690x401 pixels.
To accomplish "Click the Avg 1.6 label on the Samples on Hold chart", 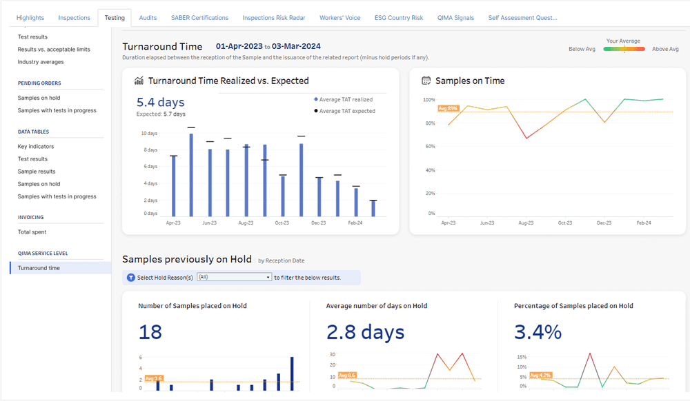I will (x=152, y=378).
